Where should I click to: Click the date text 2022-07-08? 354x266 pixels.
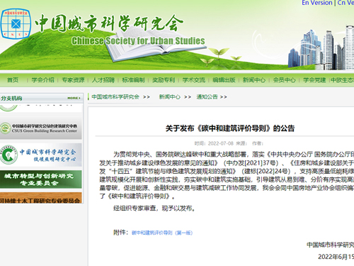point(220,143)
